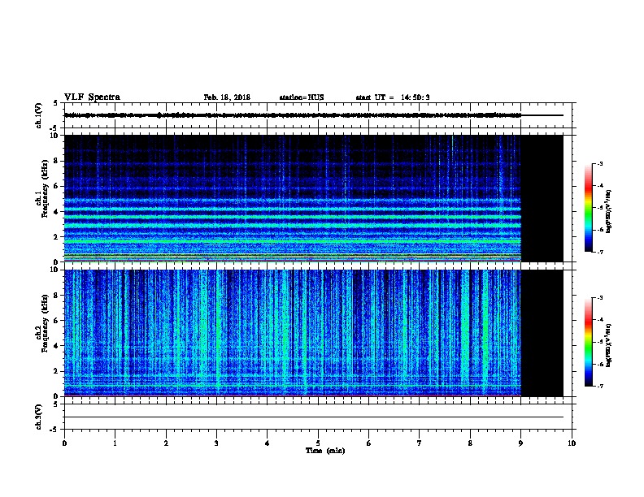644x497 pixels.
Task: Click the 5 tick label on ch.1(V) axis
Action: pos(56,103)
